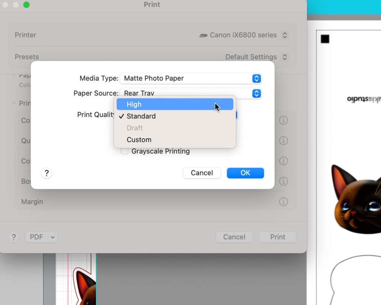Open PDF options dropdown arrow
The height and width of the screenshot is (305, 381).
tap(52, 237)
